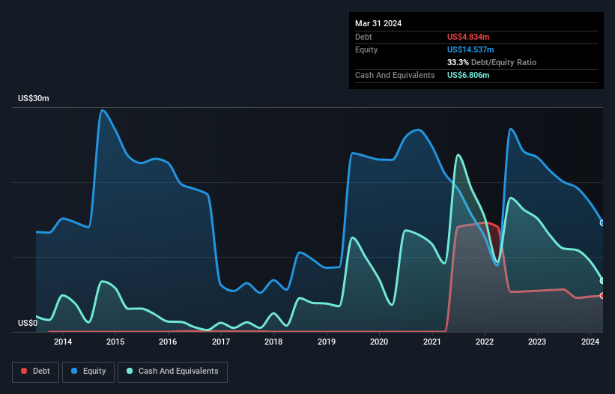Click the US$30m y-axis label

34,99
